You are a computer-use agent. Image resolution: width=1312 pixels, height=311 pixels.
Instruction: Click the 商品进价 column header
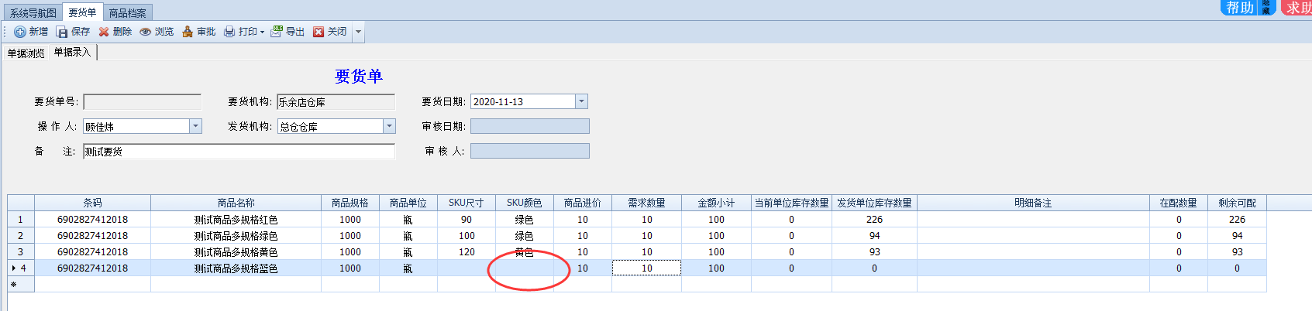(x=583, y=203)
